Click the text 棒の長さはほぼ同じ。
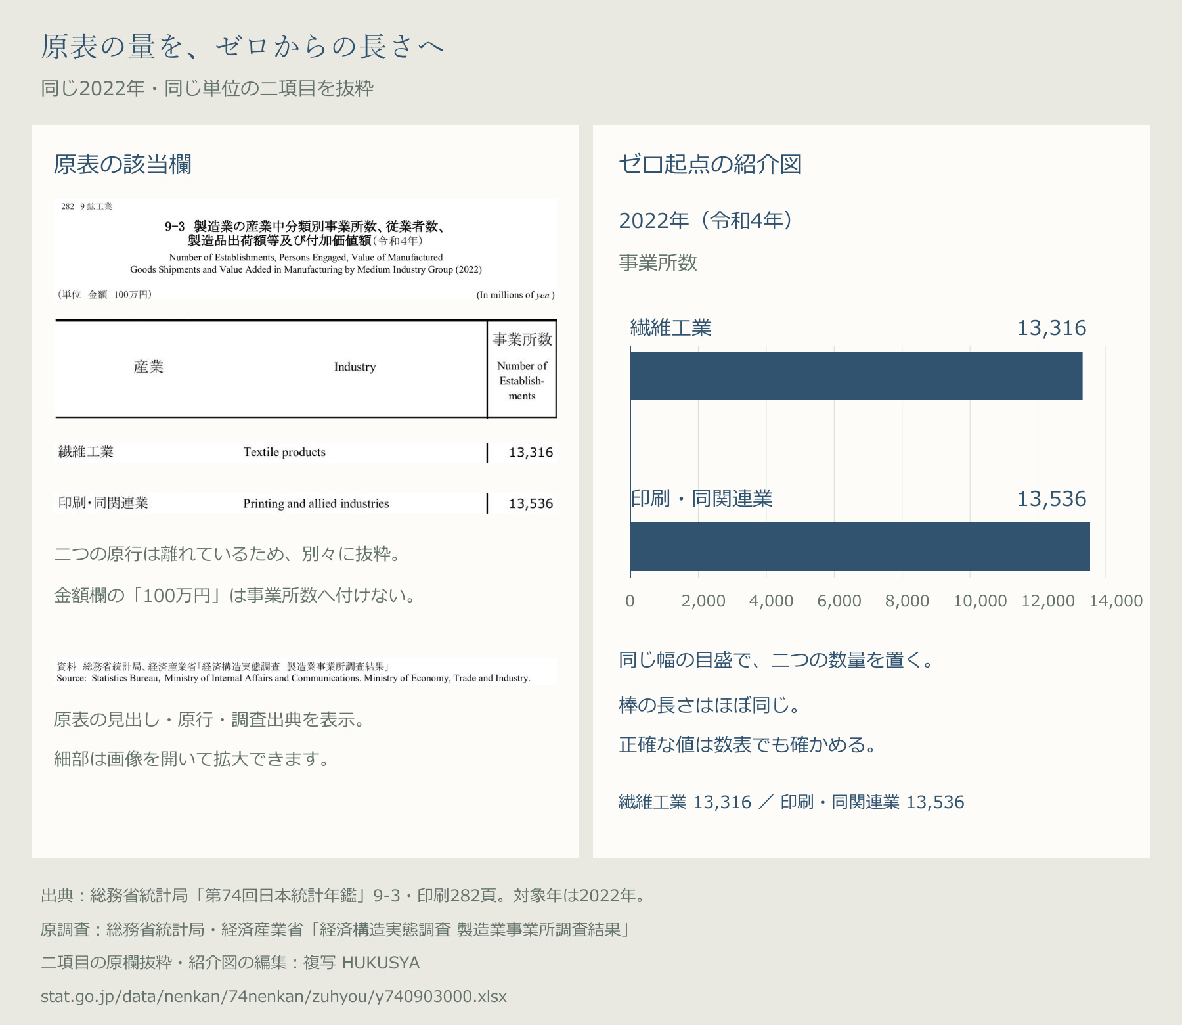 (709, 706)
